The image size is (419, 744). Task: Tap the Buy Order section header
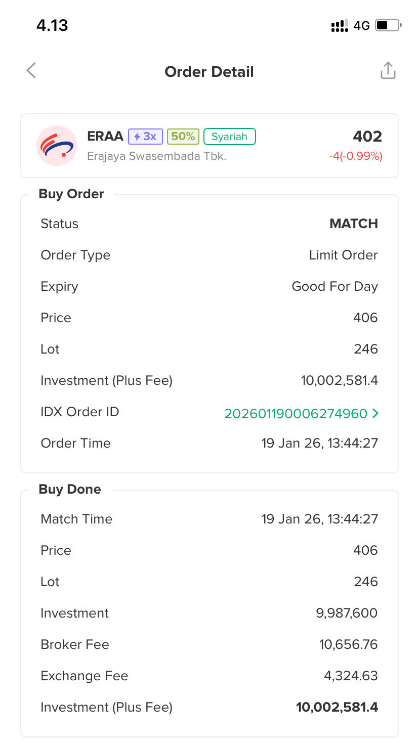(71, 194)
